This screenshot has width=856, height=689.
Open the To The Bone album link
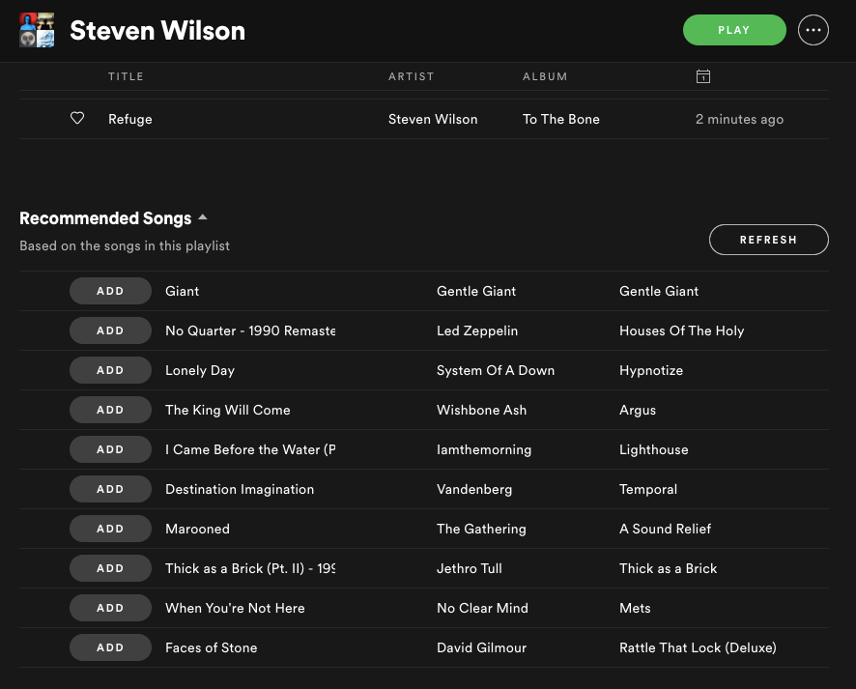[560, 119]
